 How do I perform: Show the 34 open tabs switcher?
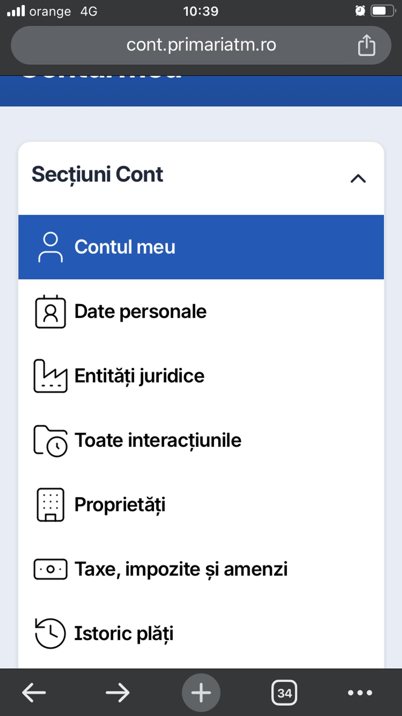coord(284,693)
